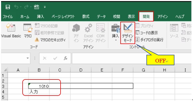Image resolution: width=193 pixels, height=102 pixels.
Task: Switch to the 挿入 ribbon tab
Action: tap(40, 17)
